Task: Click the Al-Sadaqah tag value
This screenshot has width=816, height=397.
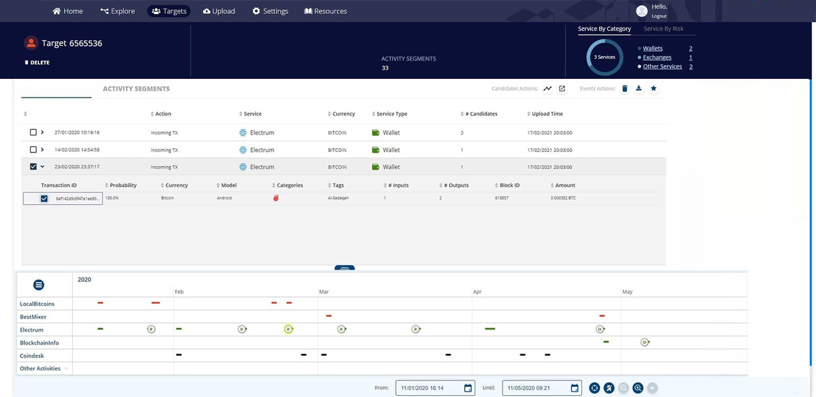Action: click(338, 198)
